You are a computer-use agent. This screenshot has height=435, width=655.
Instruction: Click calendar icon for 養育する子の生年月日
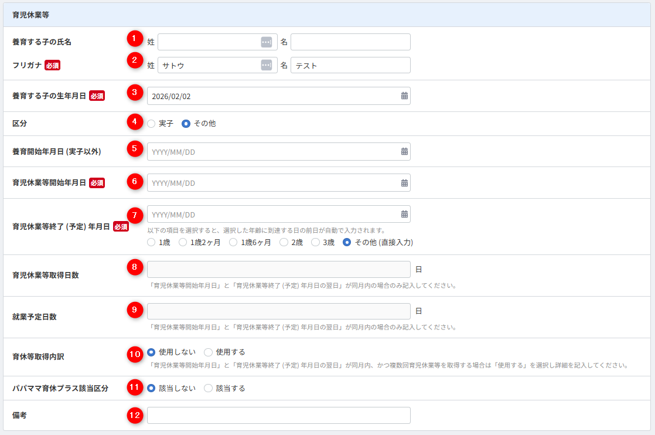404,96
